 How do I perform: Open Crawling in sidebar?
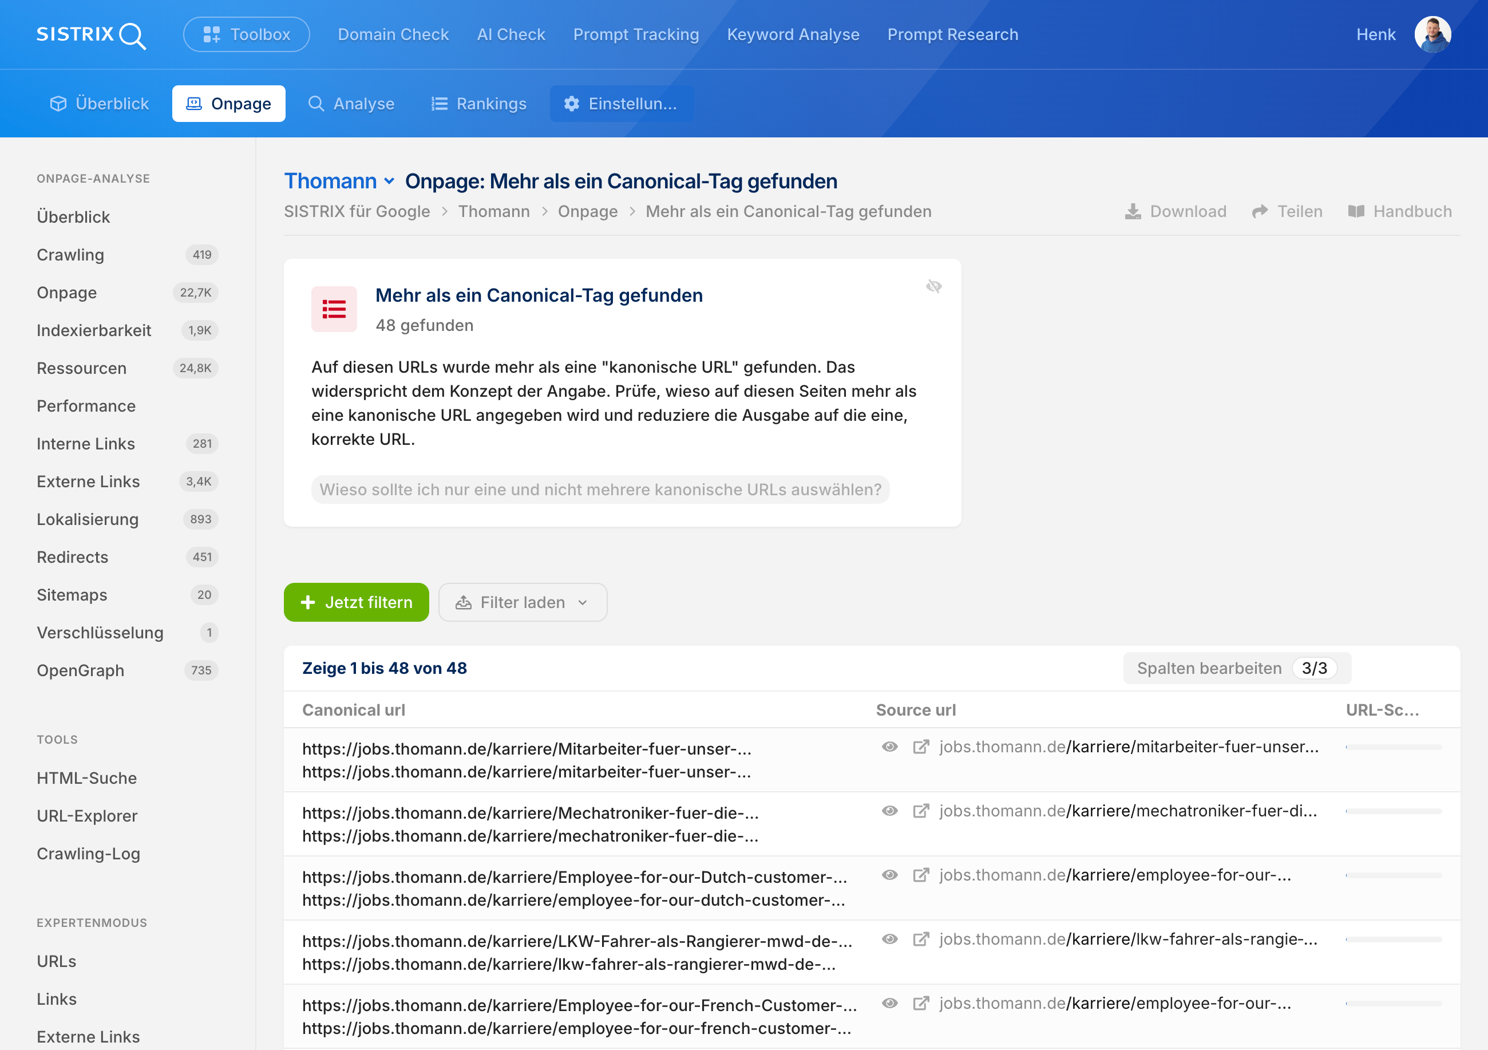[128, 255]
